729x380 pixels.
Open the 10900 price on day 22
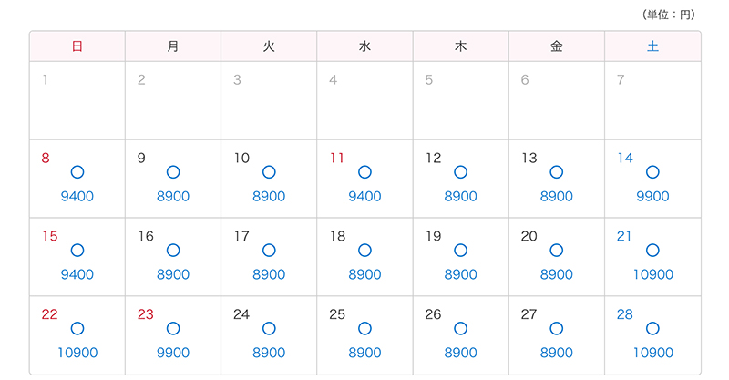coord(77,354)
